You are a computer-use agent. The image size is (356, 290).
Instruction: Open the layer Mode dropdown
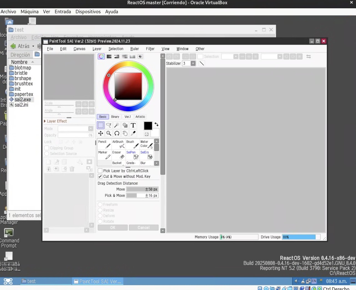click(x=91, y=129)
